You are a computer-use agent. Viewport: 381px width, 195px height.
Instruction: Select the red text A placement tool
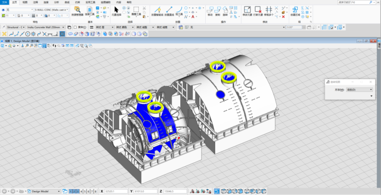click(193, 17)
